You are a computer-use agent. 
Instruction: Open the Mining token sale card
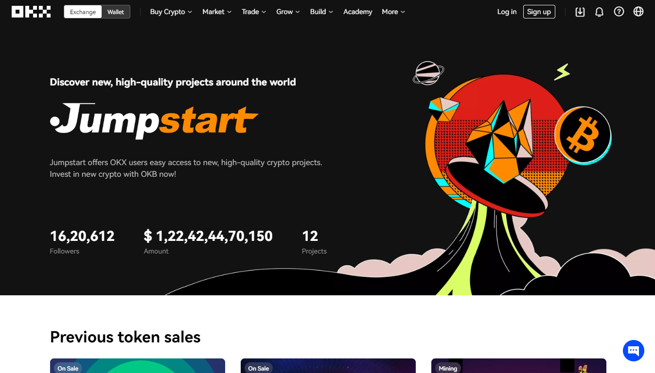coord(519,366)
